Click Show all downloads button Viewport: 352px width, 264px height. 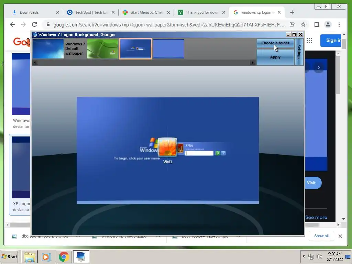321,236
